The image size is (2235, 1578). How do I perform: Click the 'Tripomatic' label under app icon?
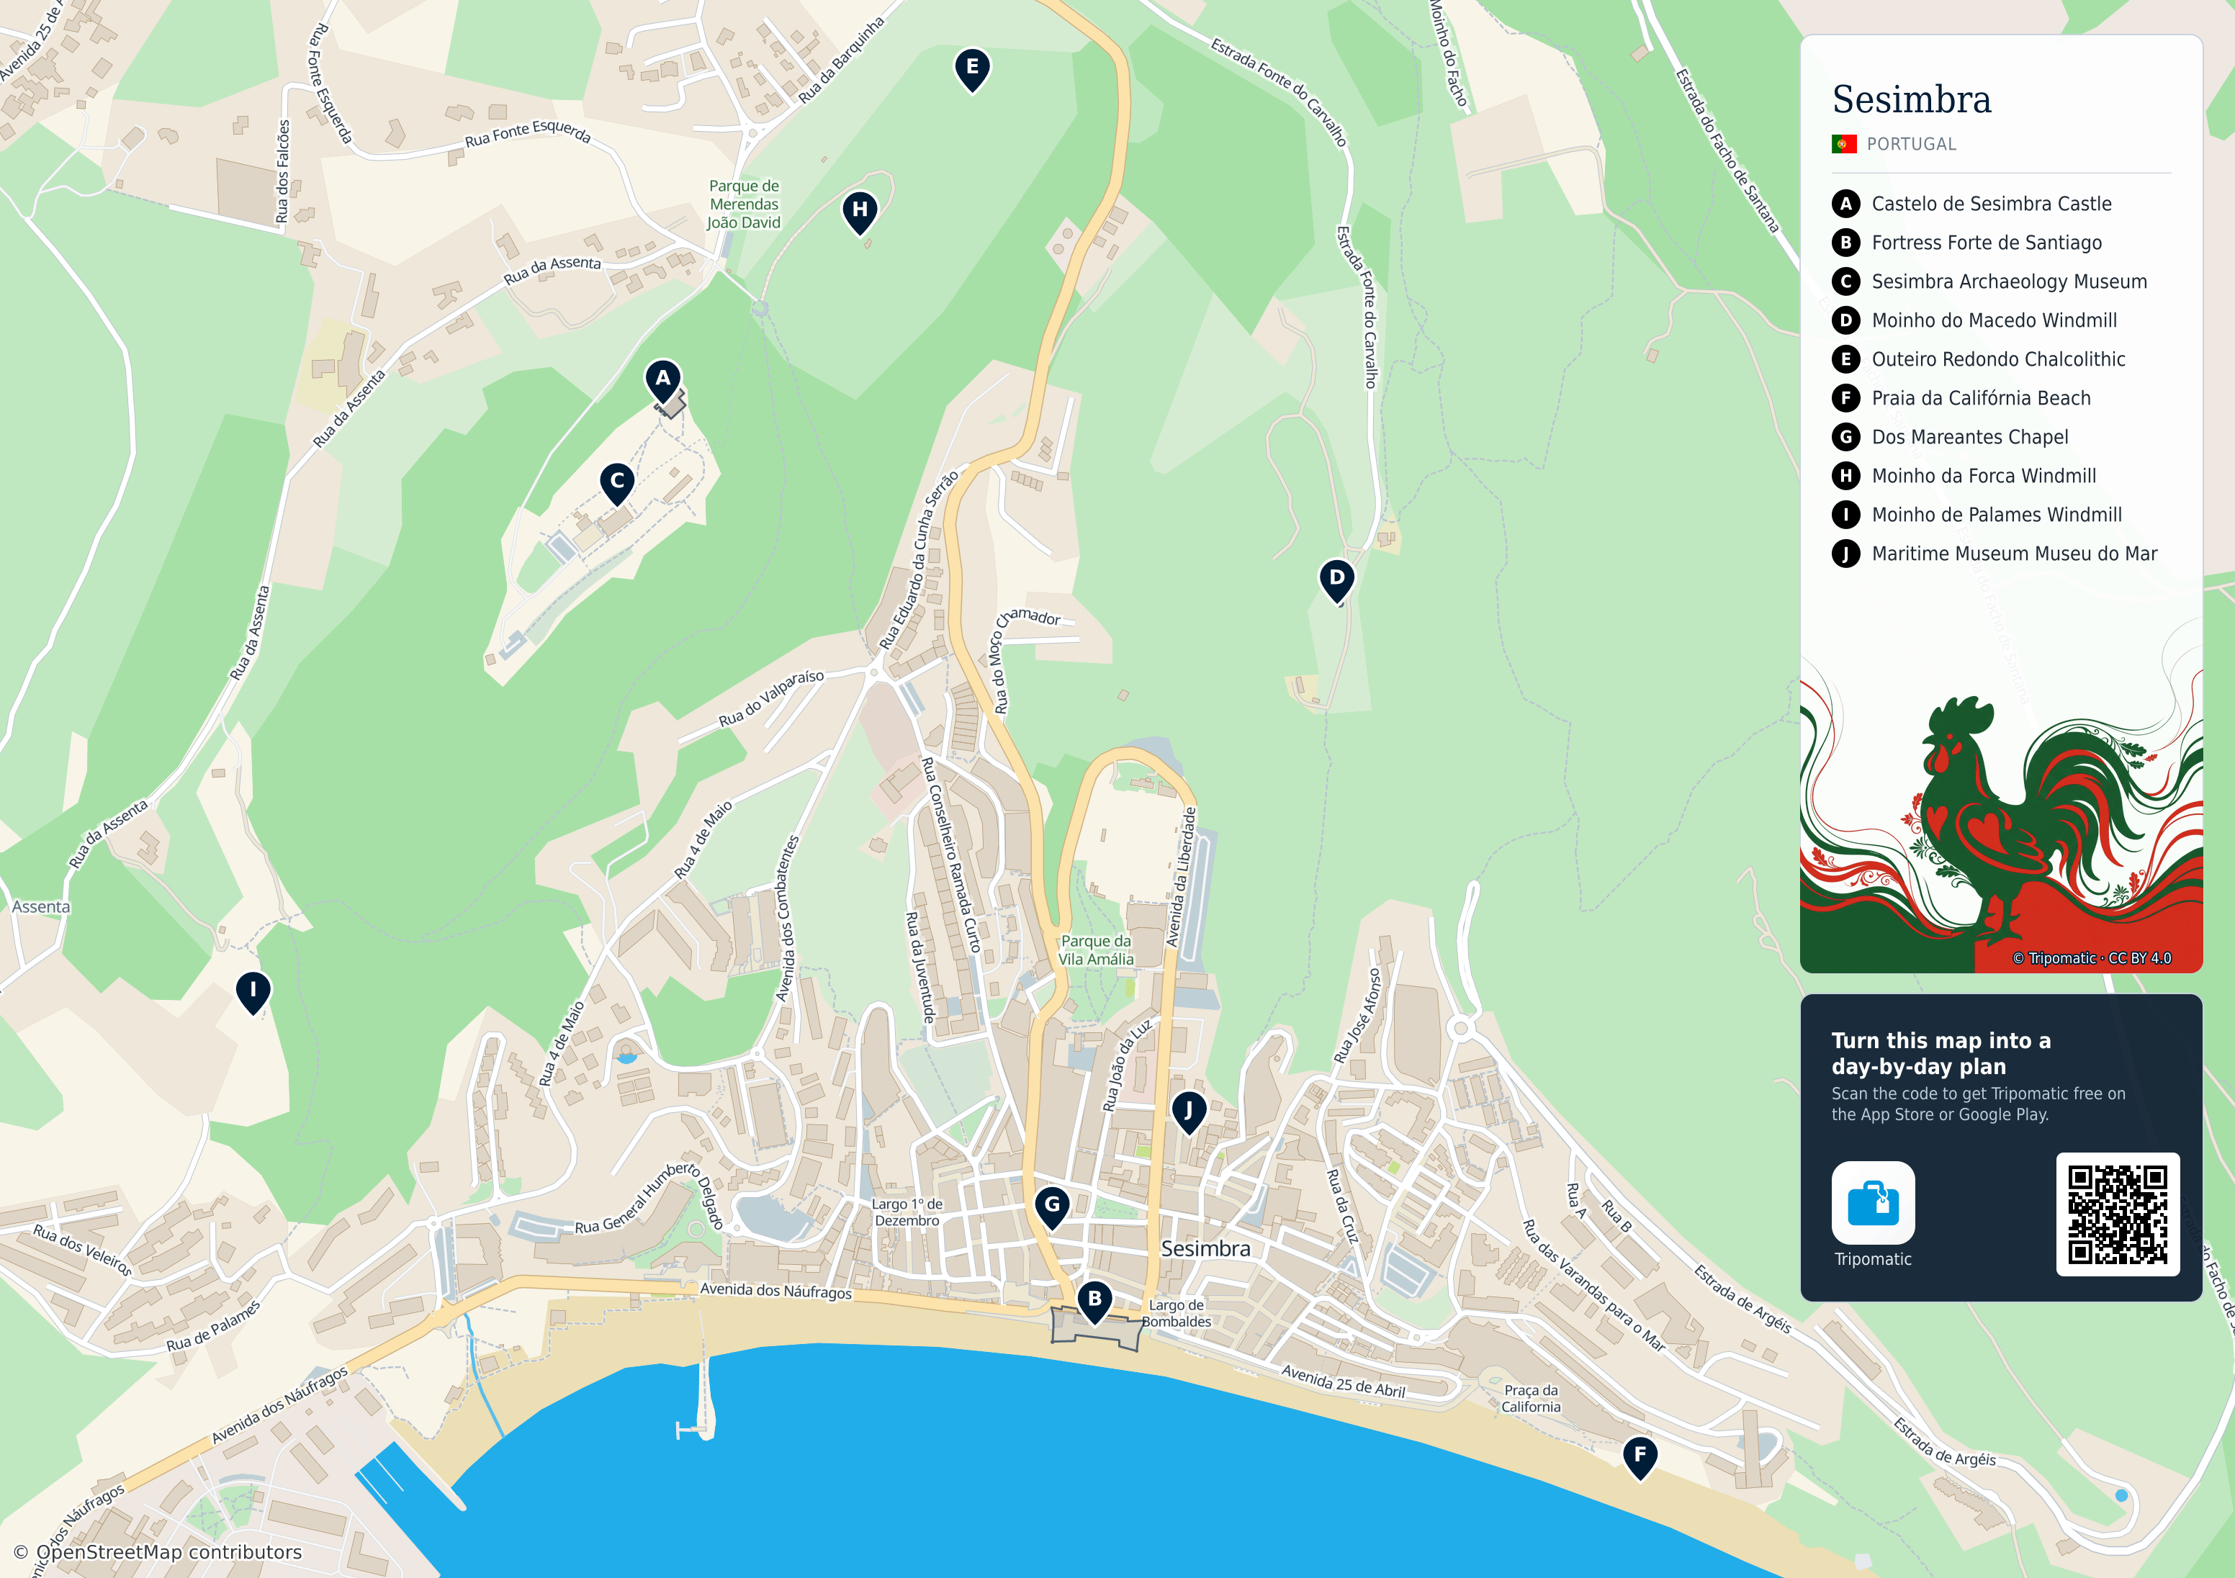click(x=1873, y=1258)
